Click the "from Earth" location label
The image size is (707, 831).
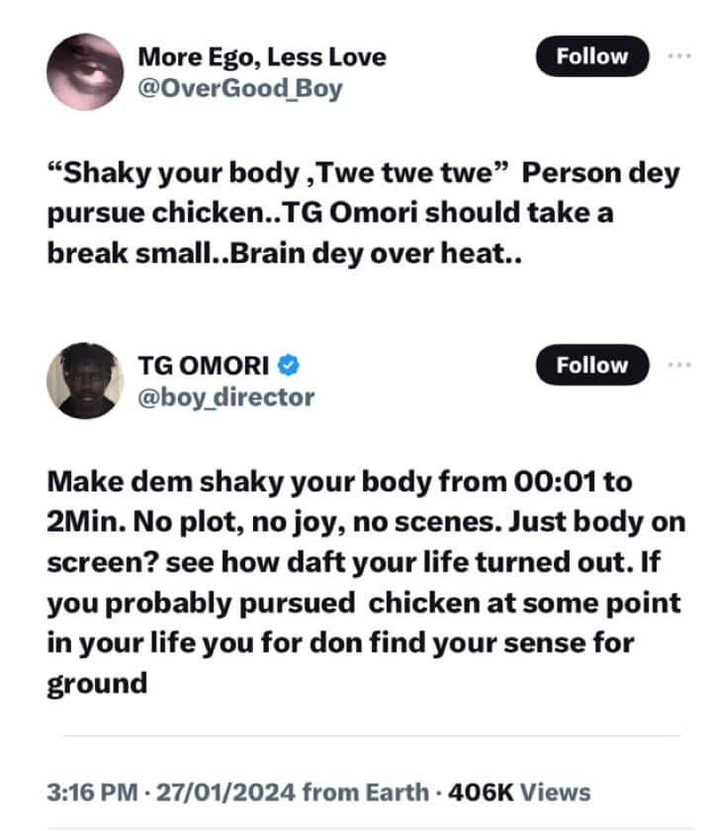pyautogui.click(x=365, y=791)
